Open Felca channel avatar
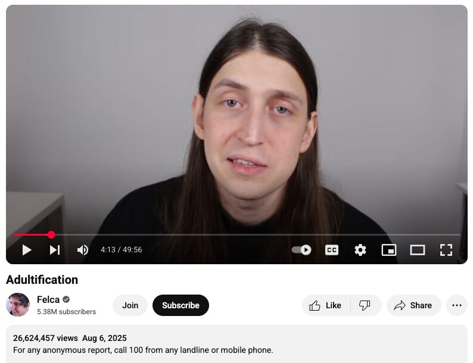The image size is (473, 363). pyautogui.click(x=18, y=305)
